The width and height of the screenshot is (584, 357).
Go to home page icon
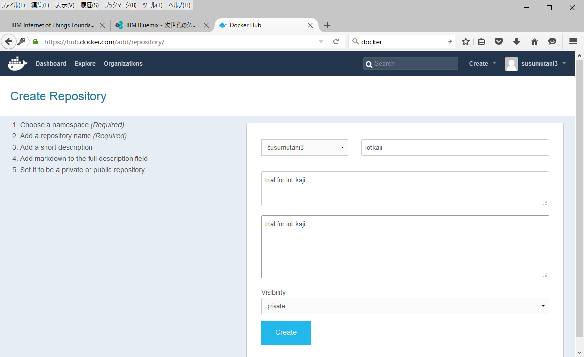[535, 41]
